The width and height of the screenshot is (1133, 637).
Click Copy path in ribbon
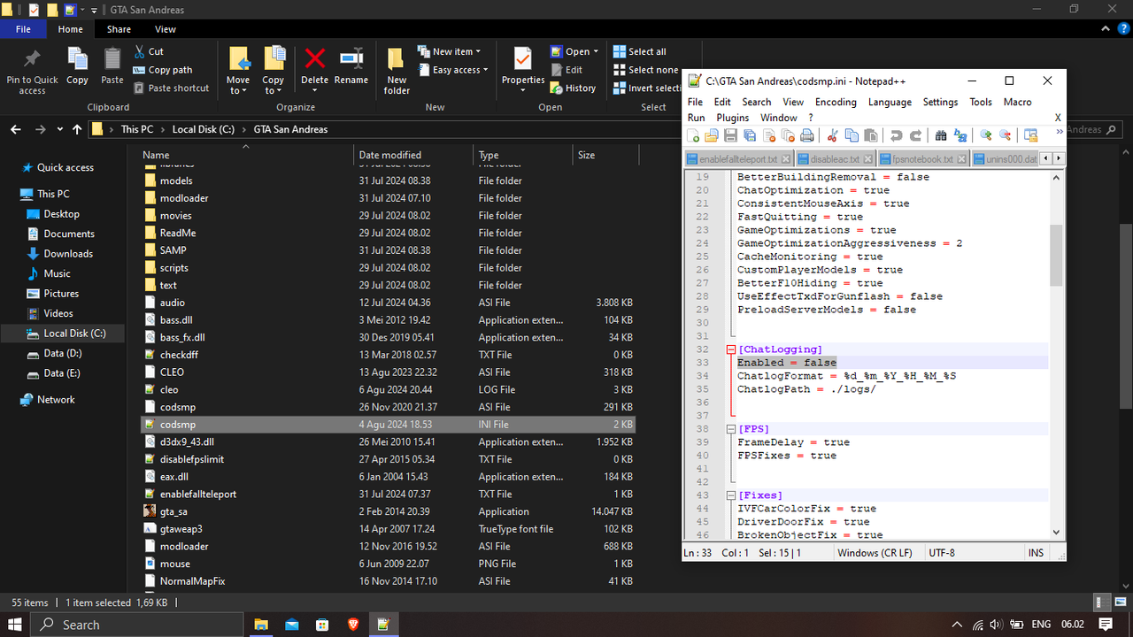coord(163,70)
